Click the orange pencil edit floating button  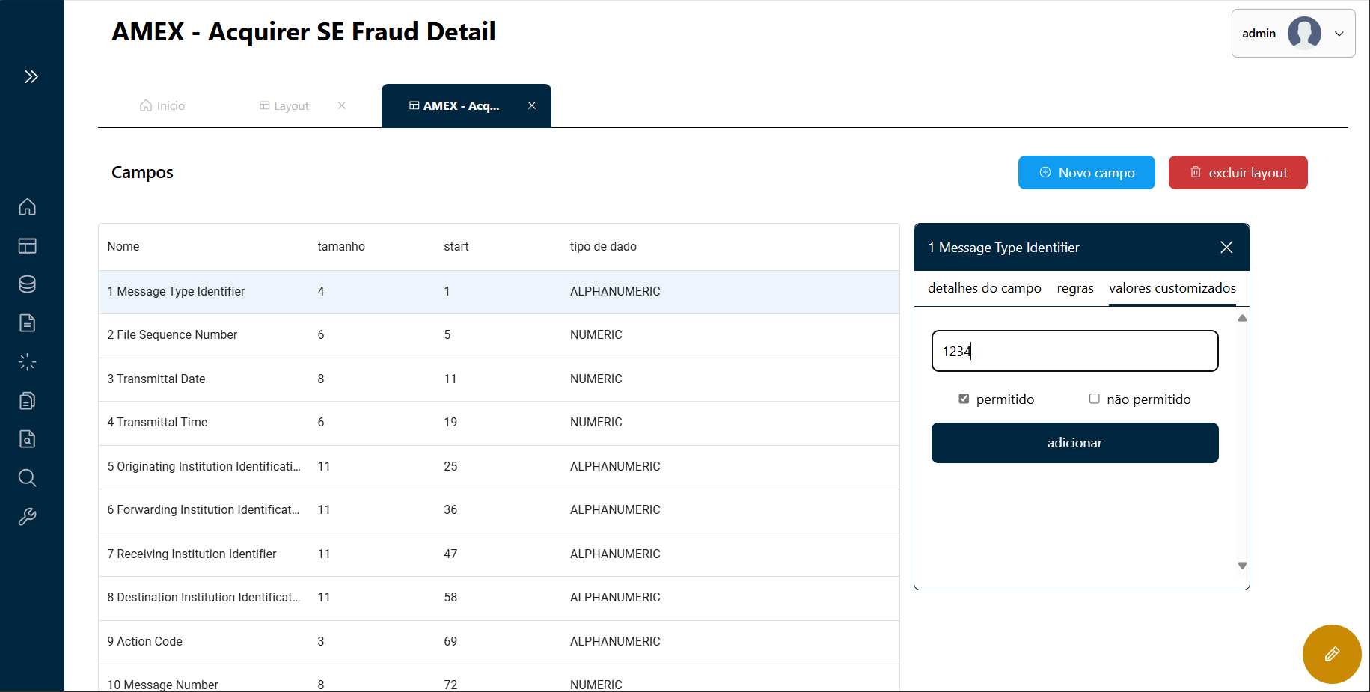tap(1331, 654)
